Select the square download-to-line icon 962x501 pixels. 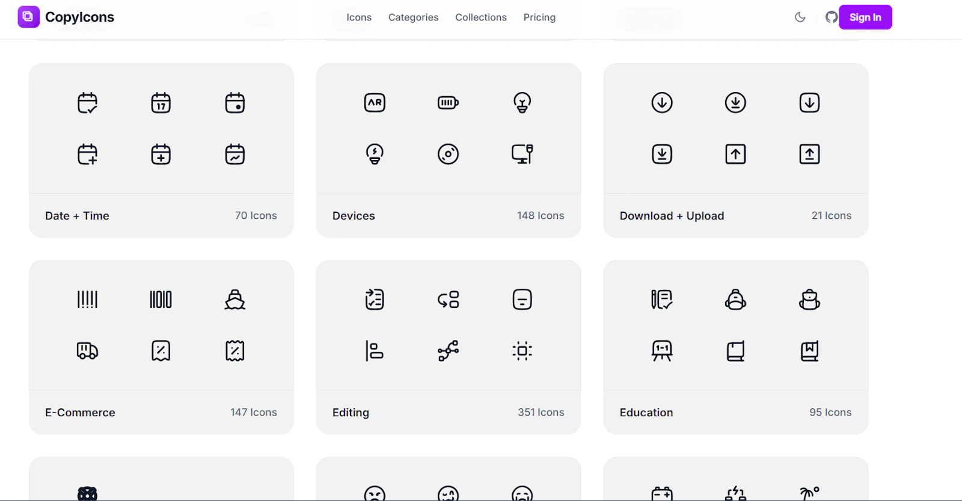click(x=663, y=154)
